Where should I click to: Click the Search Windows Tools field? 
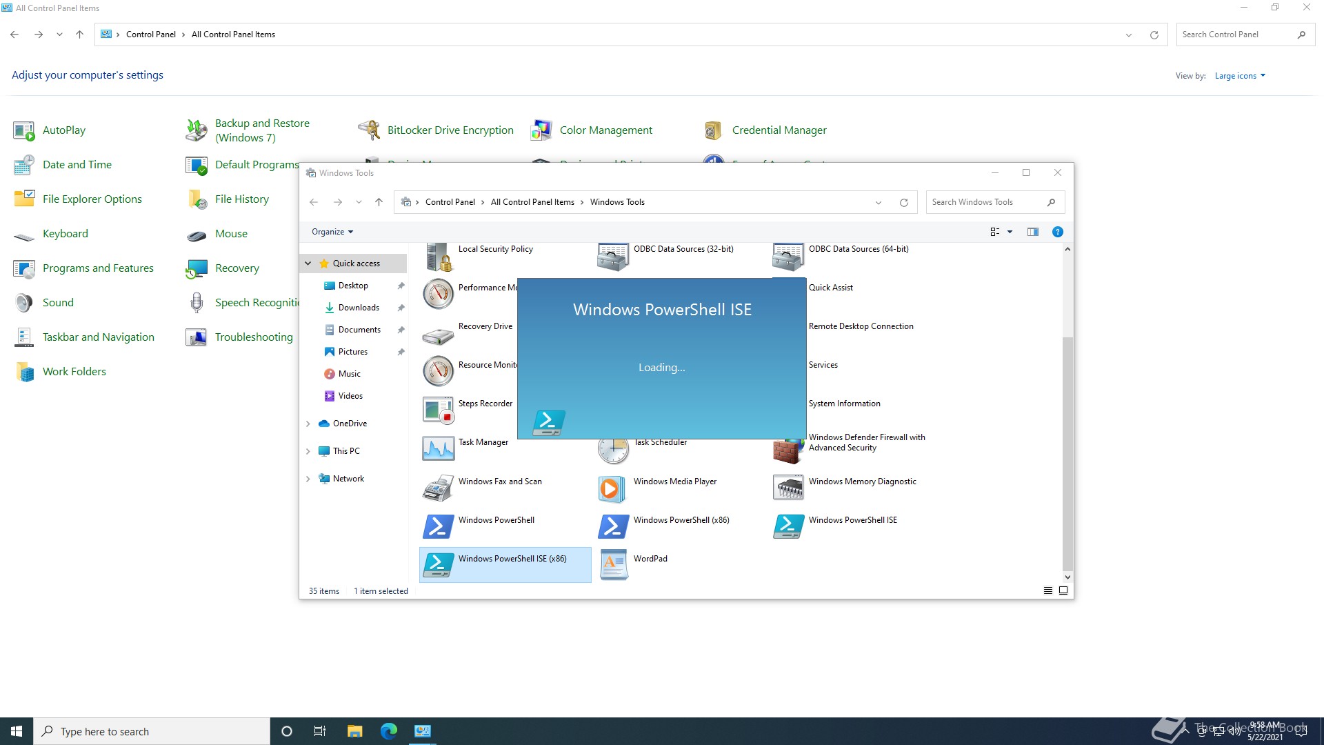995,202
